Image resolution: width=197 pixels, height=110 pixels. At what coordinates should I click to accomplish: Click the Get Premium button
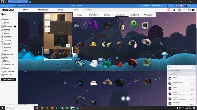click(8, 79)
